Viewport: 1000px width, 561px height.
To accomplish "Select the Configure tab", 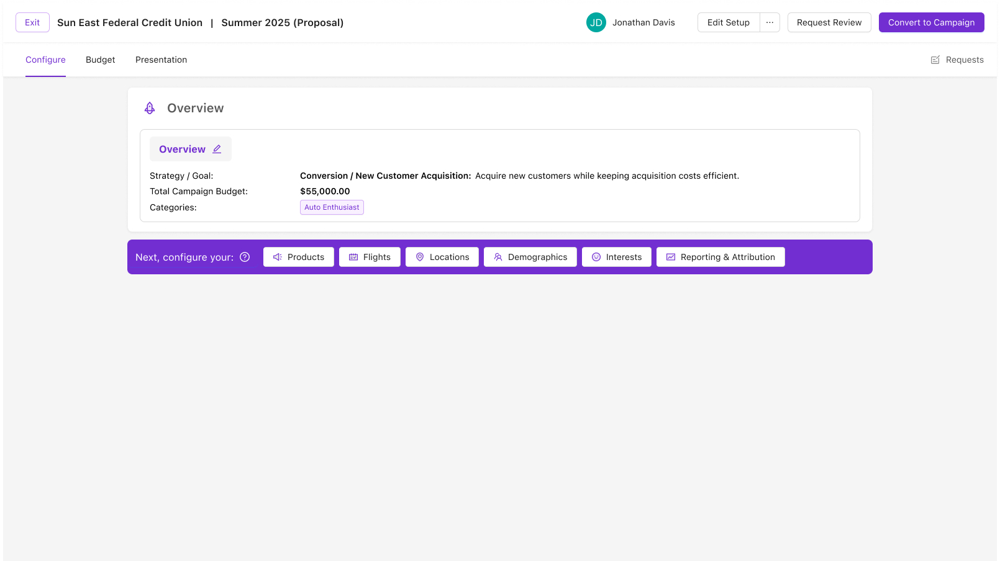I will coord(45,60).
